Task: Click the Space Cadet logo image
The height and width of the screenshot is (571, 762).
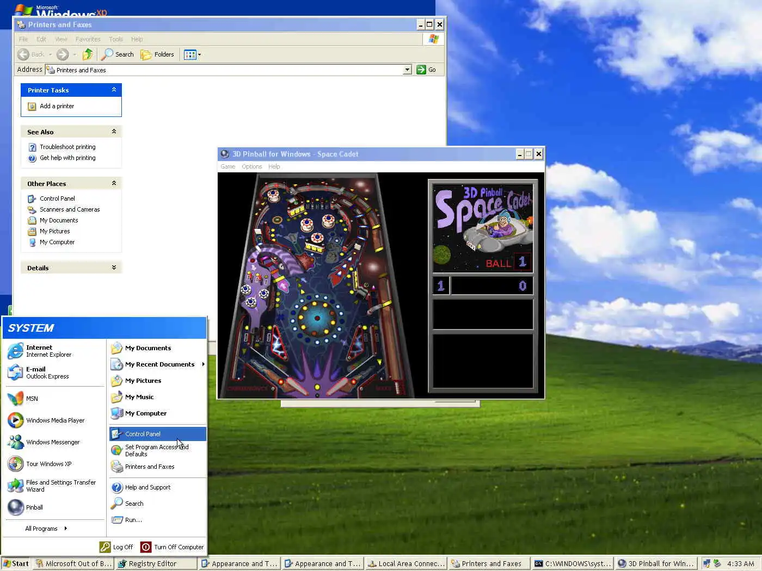Action: [483, 227]
